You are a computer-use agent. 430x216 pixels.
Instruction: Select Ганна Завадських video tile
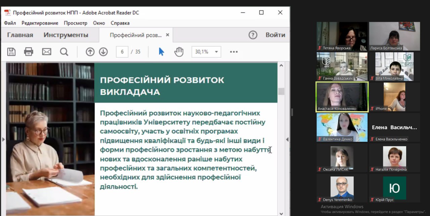(342, 67)
